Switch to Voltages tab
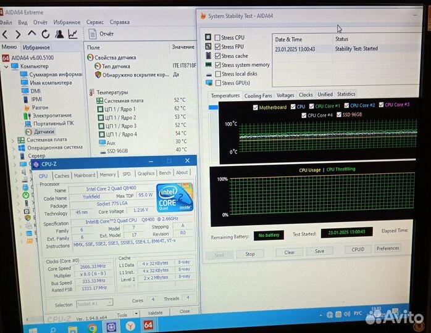This screenshot has width=431, height=333. pos(285,95)
